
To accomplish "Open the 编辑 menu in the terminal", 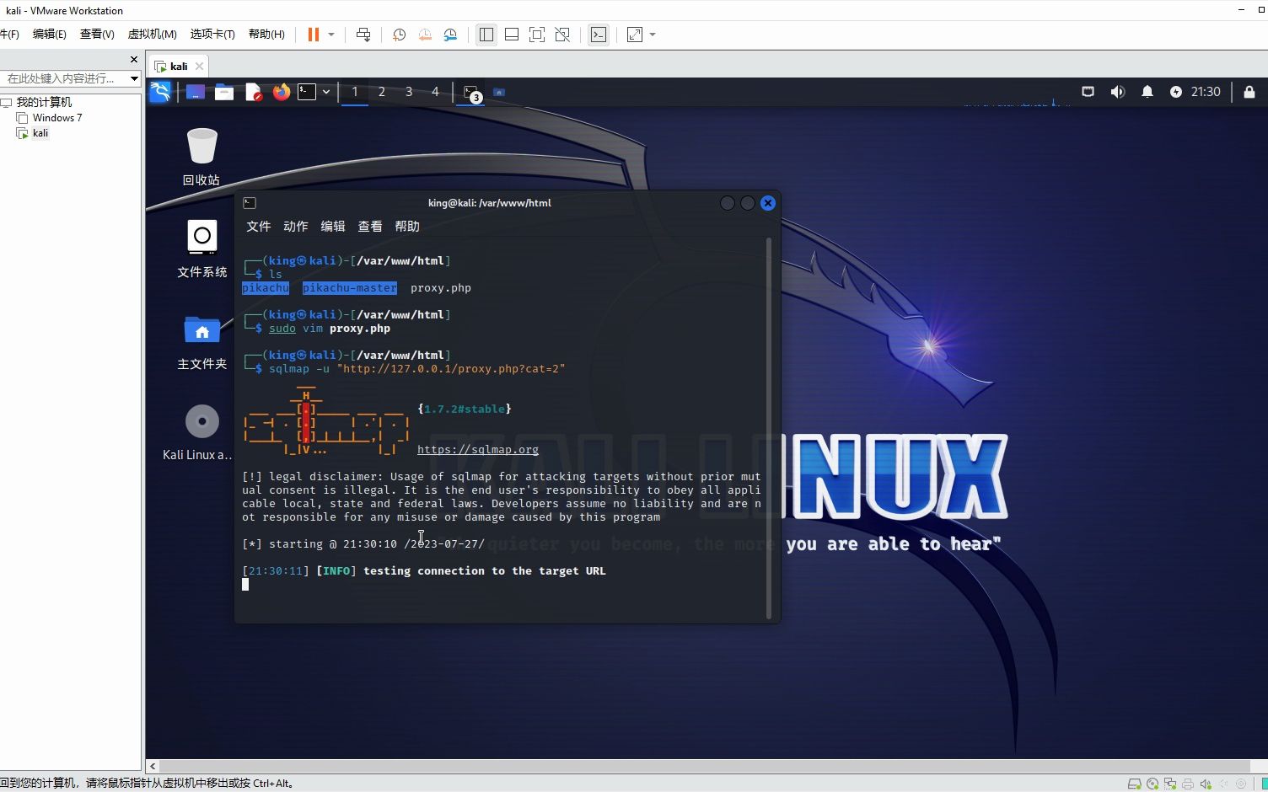I will (x=333, y=227).
